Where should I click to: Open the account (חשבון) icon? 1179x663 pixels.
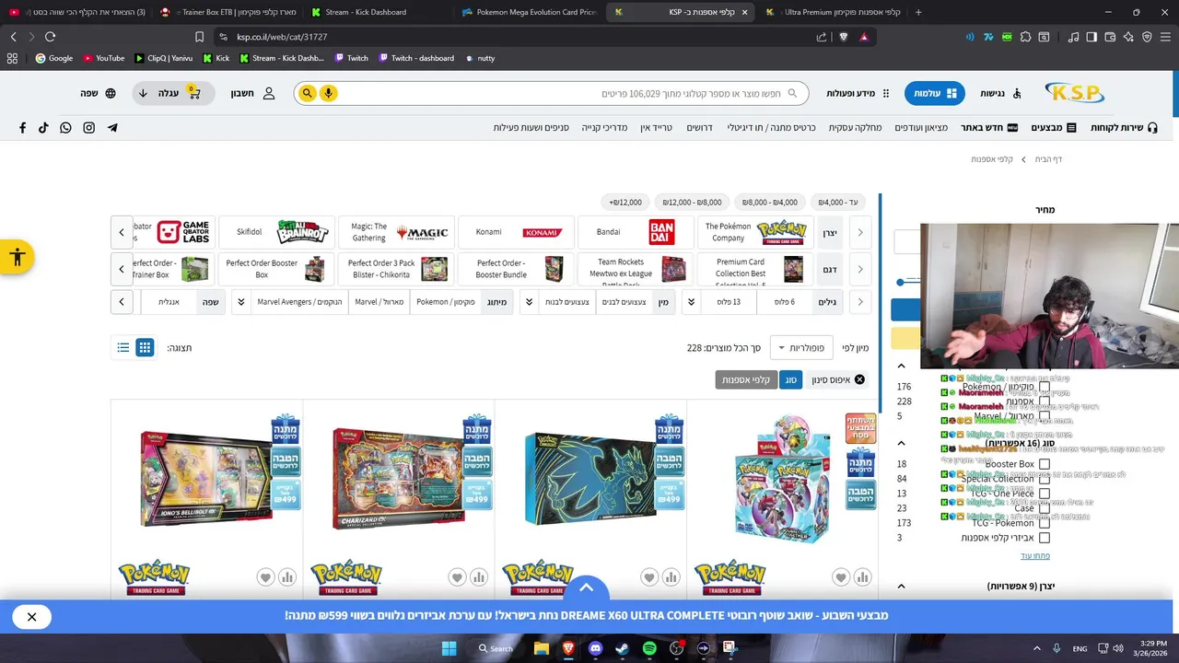pos(269,93)
